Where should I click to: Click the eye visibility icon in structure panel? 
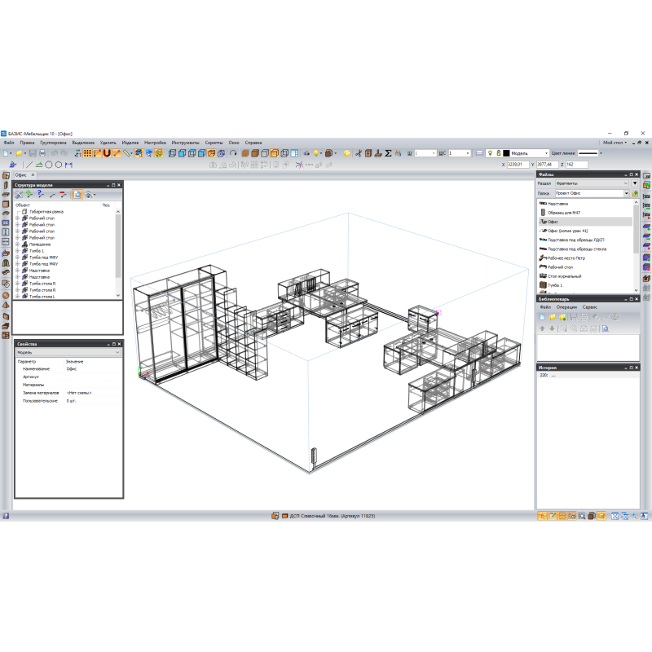coord(88,195)
